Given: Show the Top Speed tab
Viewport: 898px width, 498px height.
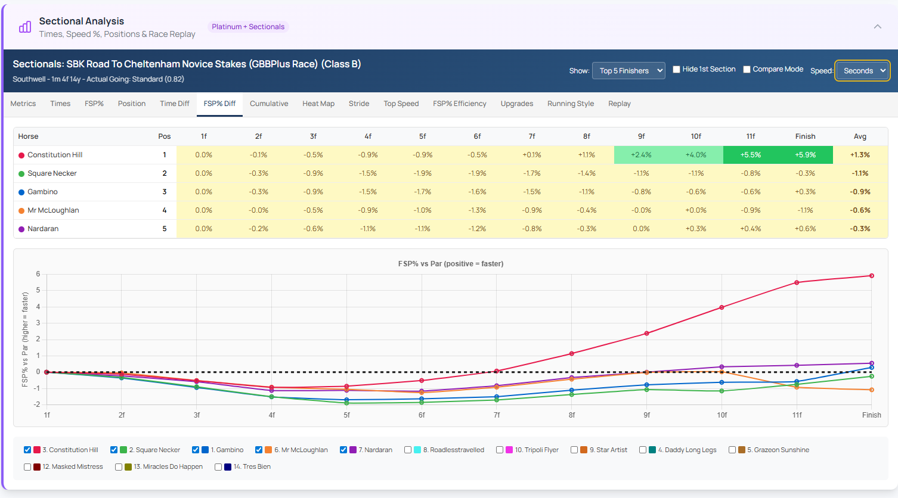Looking at the screenshot, I should (x=401, y=104).
